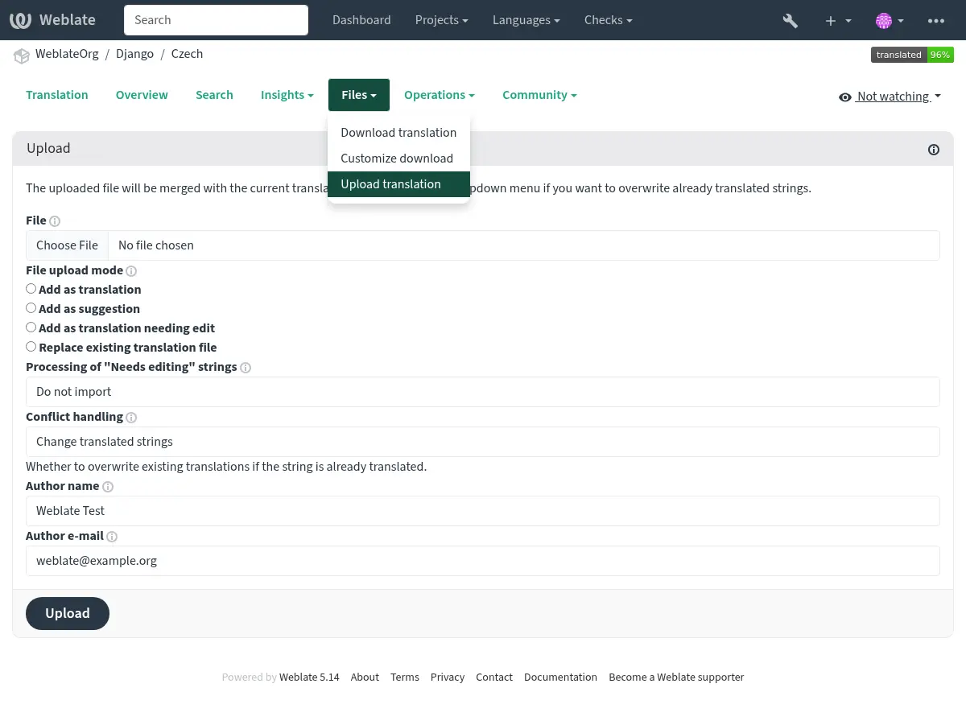
Task: Open Become a Weblate supporter link
Action: [676, 678]
